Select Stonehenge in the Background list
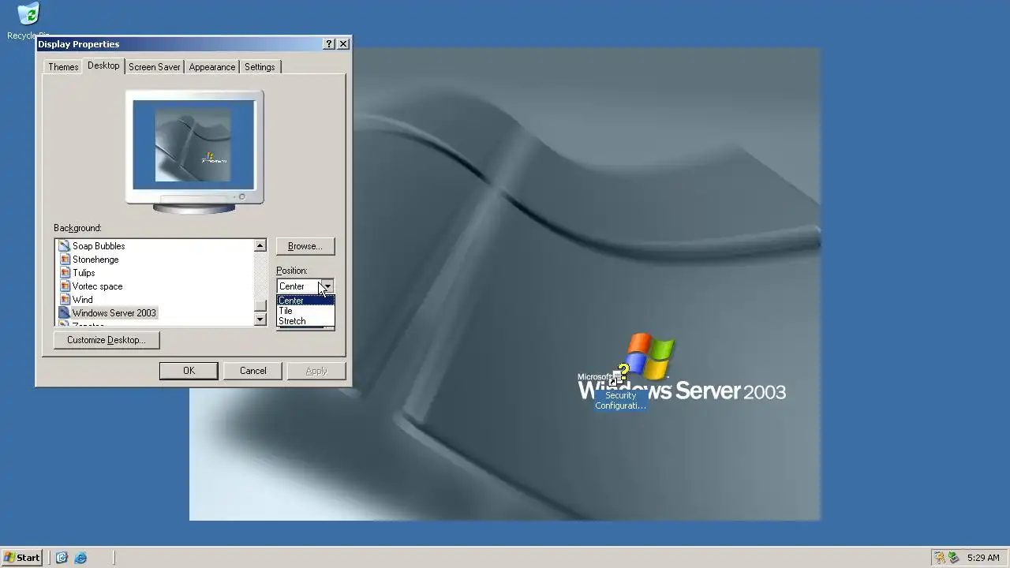1010x568 pixels. pos(95,260)
